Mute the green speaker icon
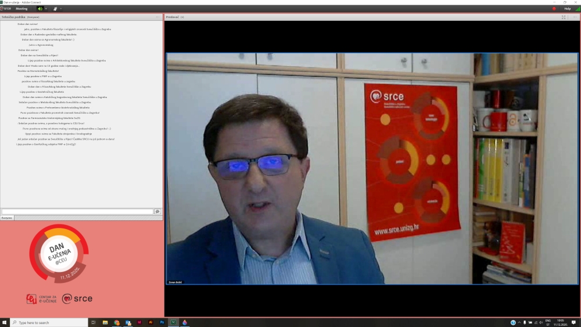The height and width of the screenshot is (327, 581). pos(40,9)
